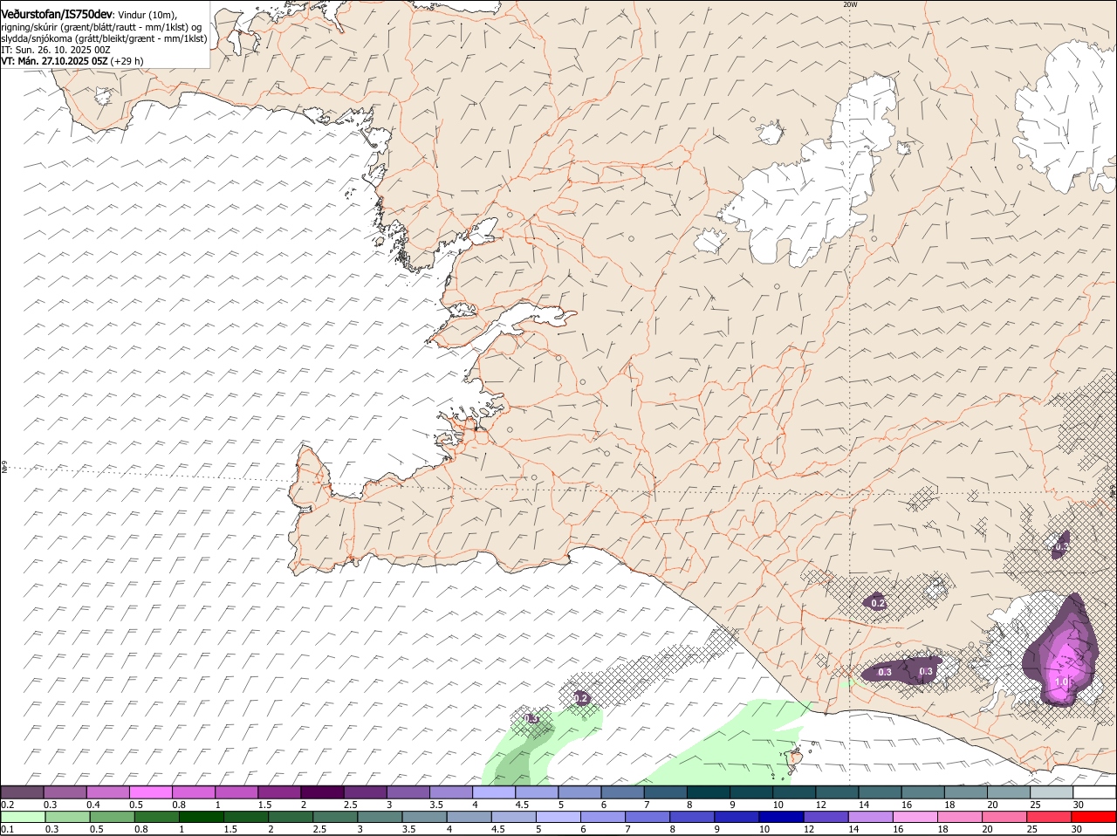Image resolution: width=1117 pixels, height=836 pixels.
Task: Click the 'IT: Sun. 26. 10. 2025 00Z' line
Action: 55,50
